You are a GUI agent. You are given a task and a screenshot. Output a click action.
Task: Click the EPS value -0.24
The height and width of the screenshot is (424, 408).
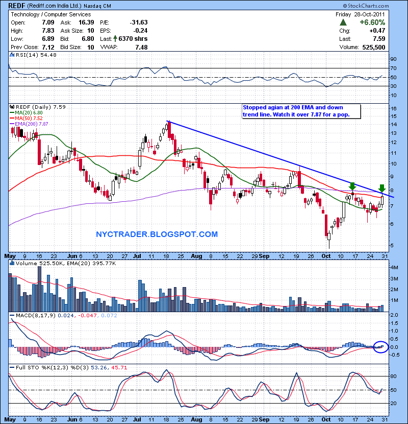pos(140,31)
